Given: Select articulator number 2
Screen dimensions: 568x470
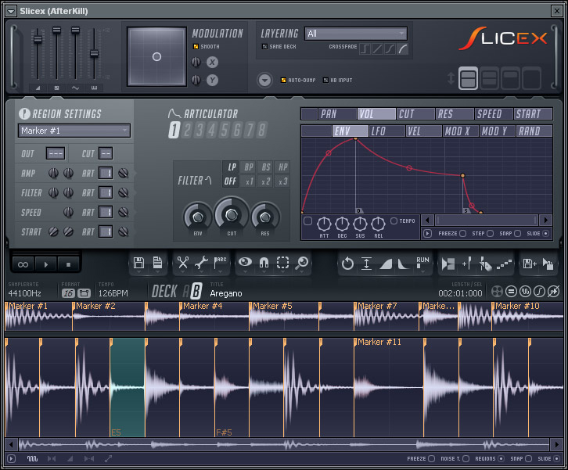Looking at the screenshot, I should click(187, 130).
